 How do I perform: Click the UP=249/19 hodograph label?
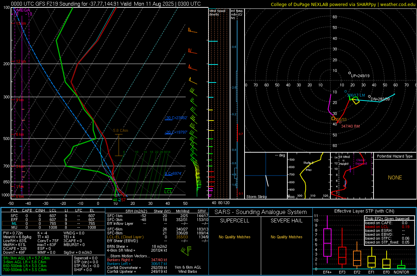[x=360, y=76]
